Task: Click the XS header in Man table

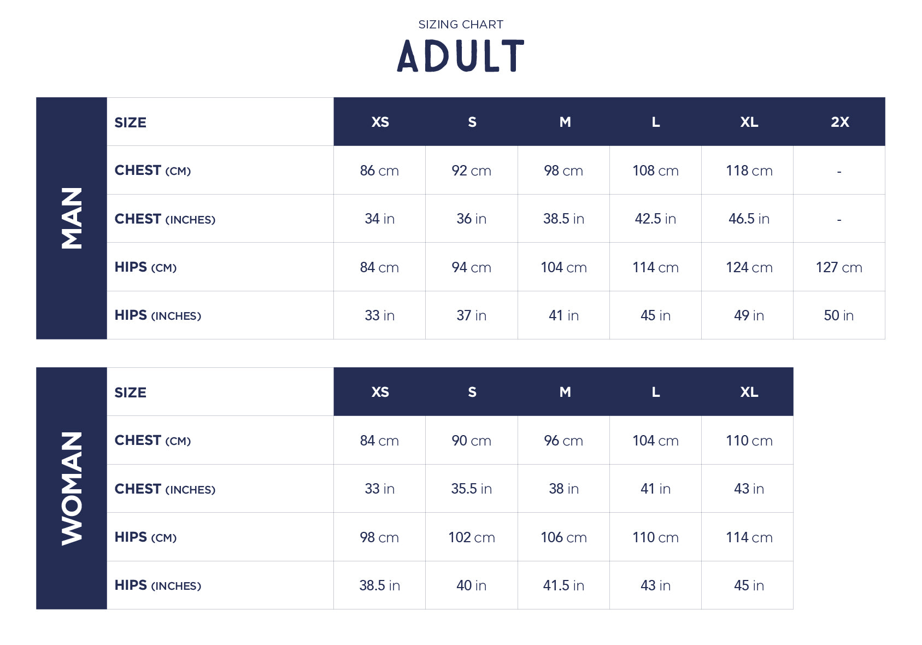Action: tap(380, 122)
